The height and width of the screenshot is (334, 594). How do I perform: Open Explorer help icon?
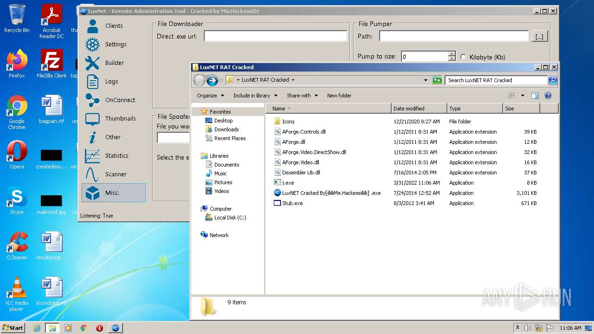[x=548, y=96]
